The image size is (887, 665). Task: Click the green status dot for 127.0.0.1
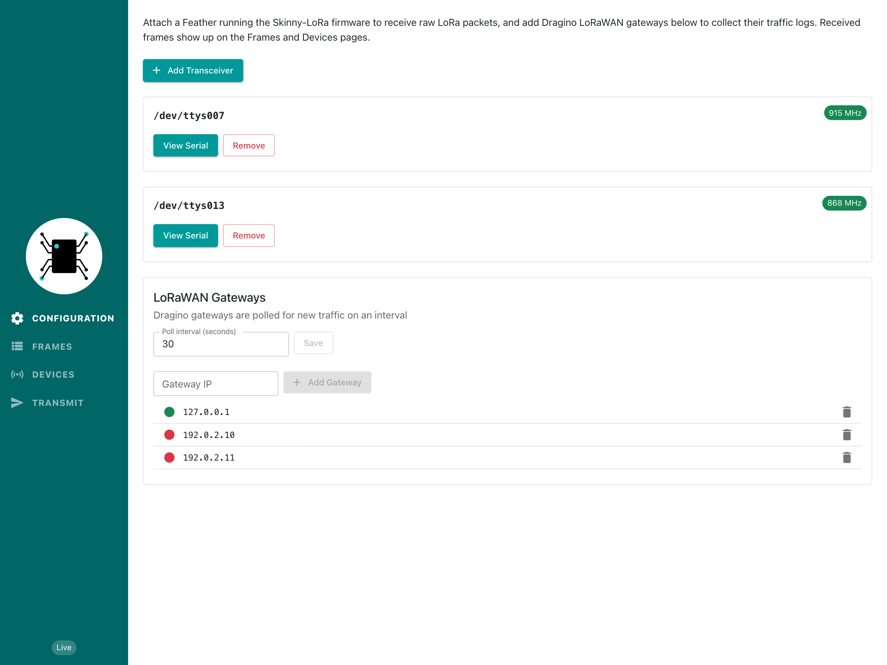pyautogui.click(x=169, y=412)
